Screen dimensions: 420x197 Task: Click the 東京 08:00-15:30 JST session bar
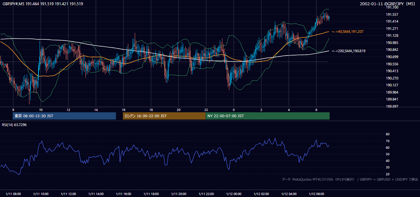point(64,116)
